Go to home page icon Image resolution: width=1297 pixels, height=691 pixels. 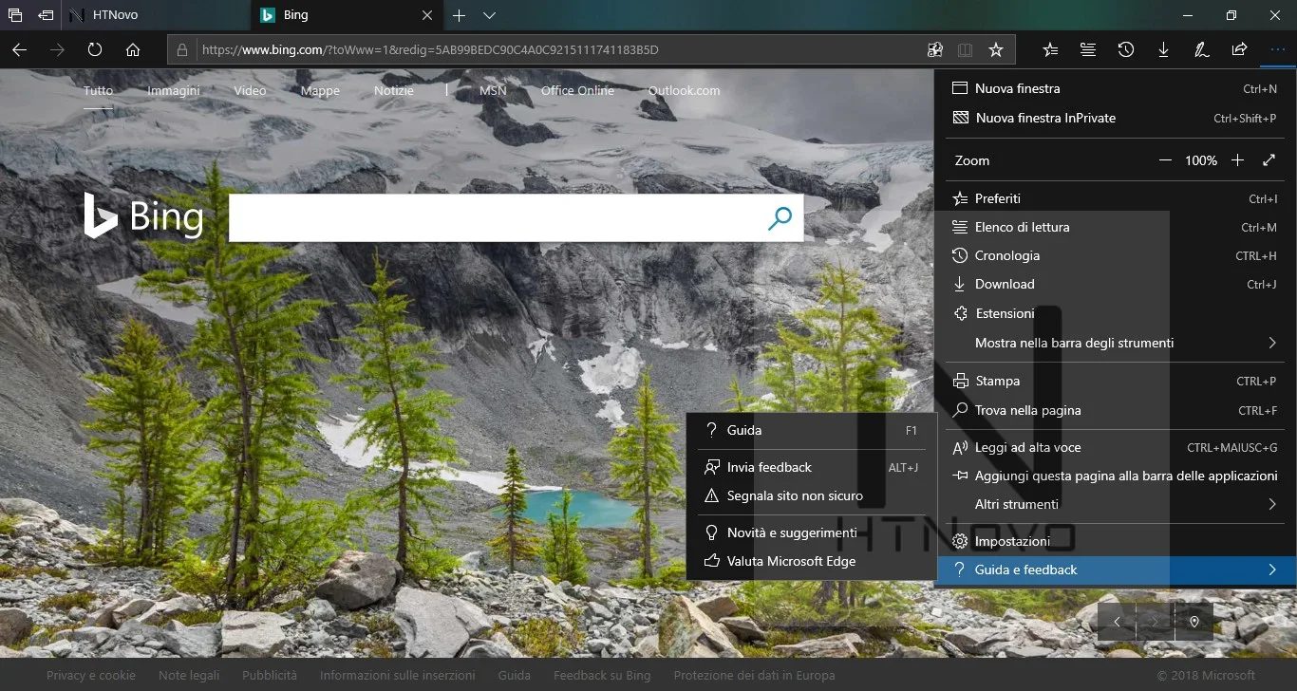pyautogui.click(x=133, y=49)
